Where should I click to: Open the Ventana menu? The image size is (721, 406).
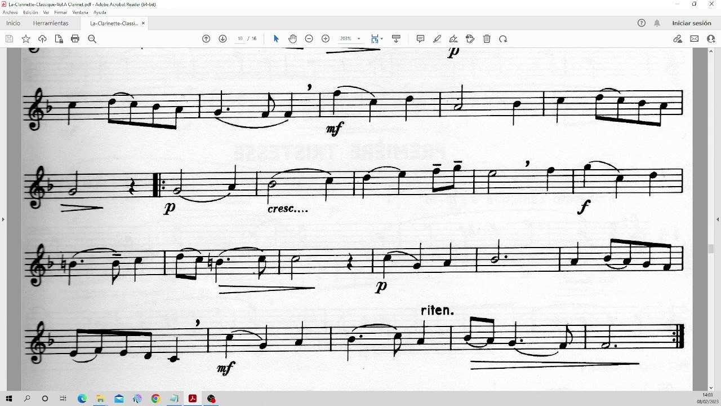coord(80,12)
